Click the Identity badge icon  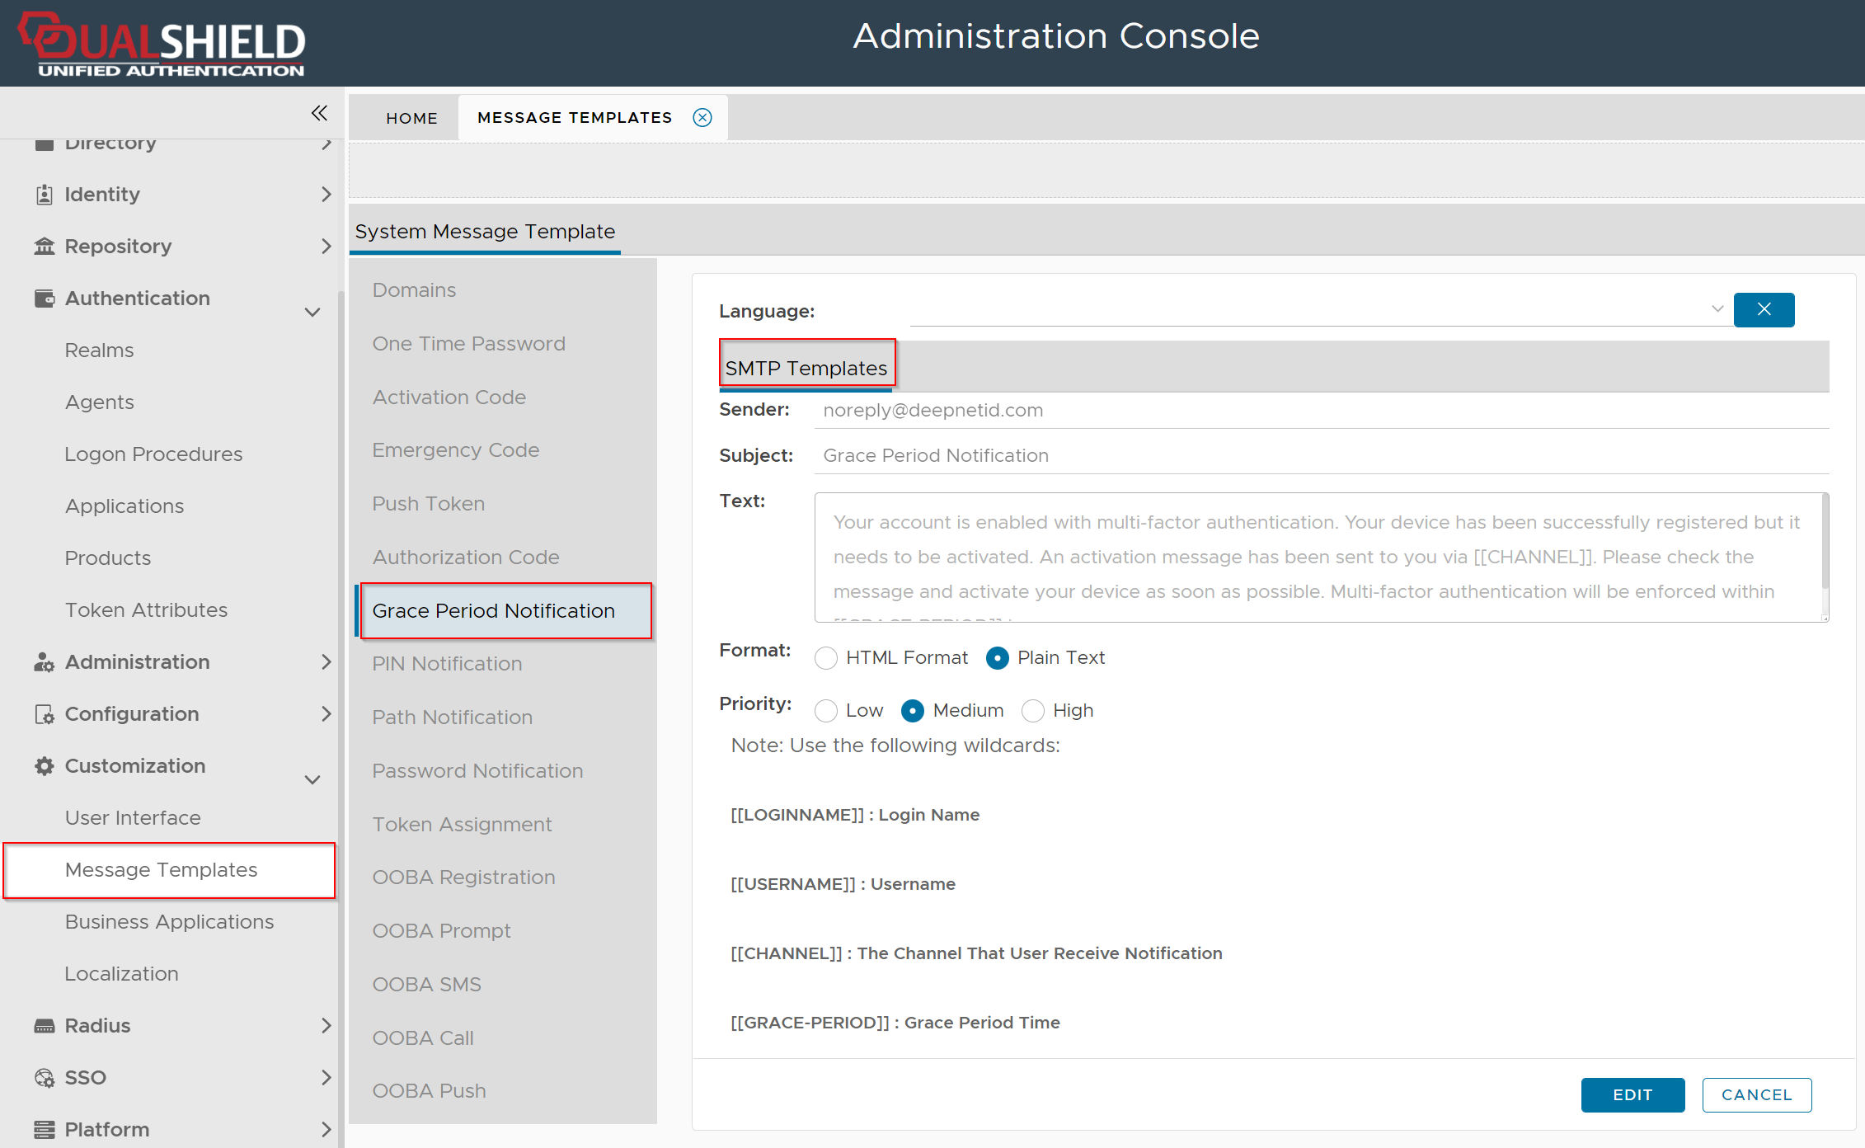point(45,195)
